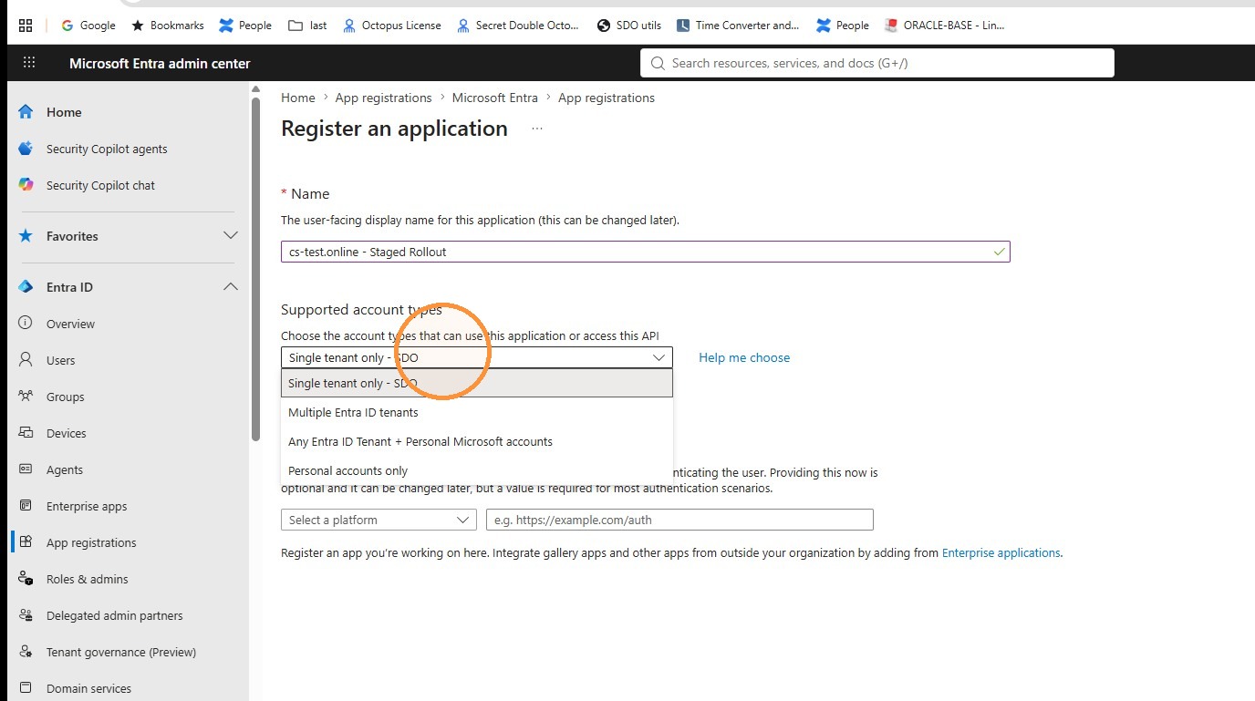Go to Home breadcrumb

tap(298, 98)
